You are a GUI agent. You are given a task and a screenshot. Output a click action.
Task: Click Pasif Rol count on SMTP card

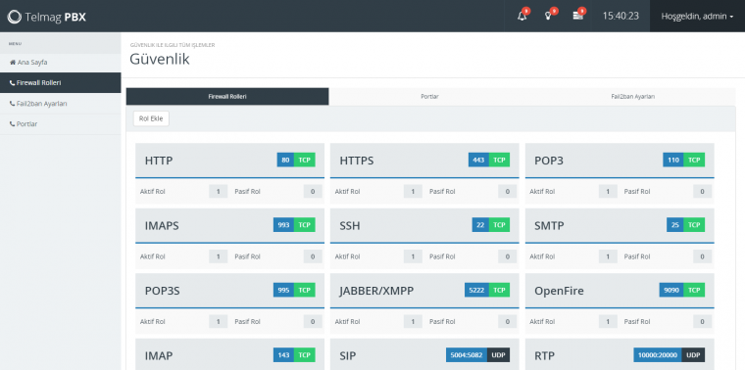tap(702, 256)
